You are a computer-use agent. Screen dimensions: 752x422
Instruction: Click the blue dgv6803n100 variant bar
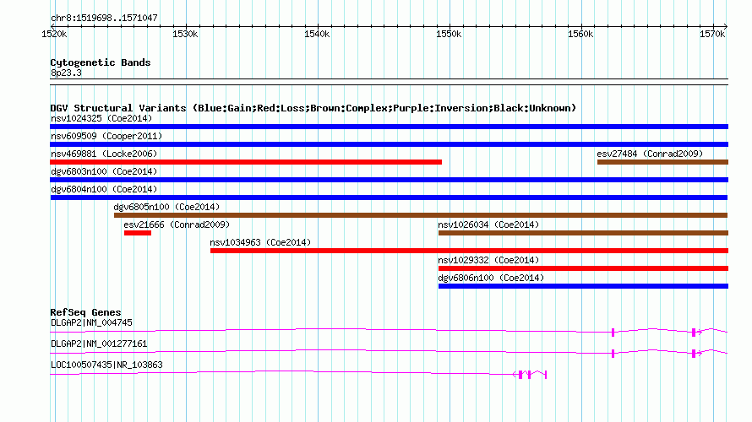pos(389,180)
